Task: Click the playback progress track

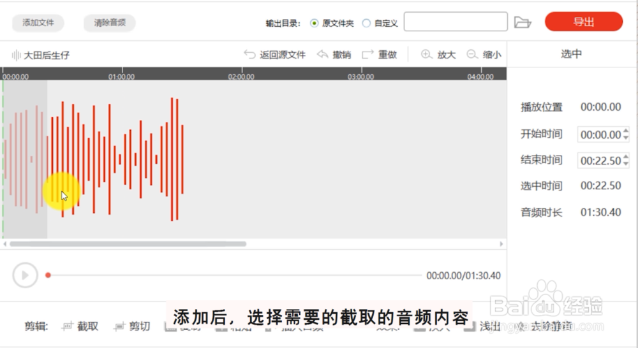Action: pyautogui.click(x=234, y=275)
